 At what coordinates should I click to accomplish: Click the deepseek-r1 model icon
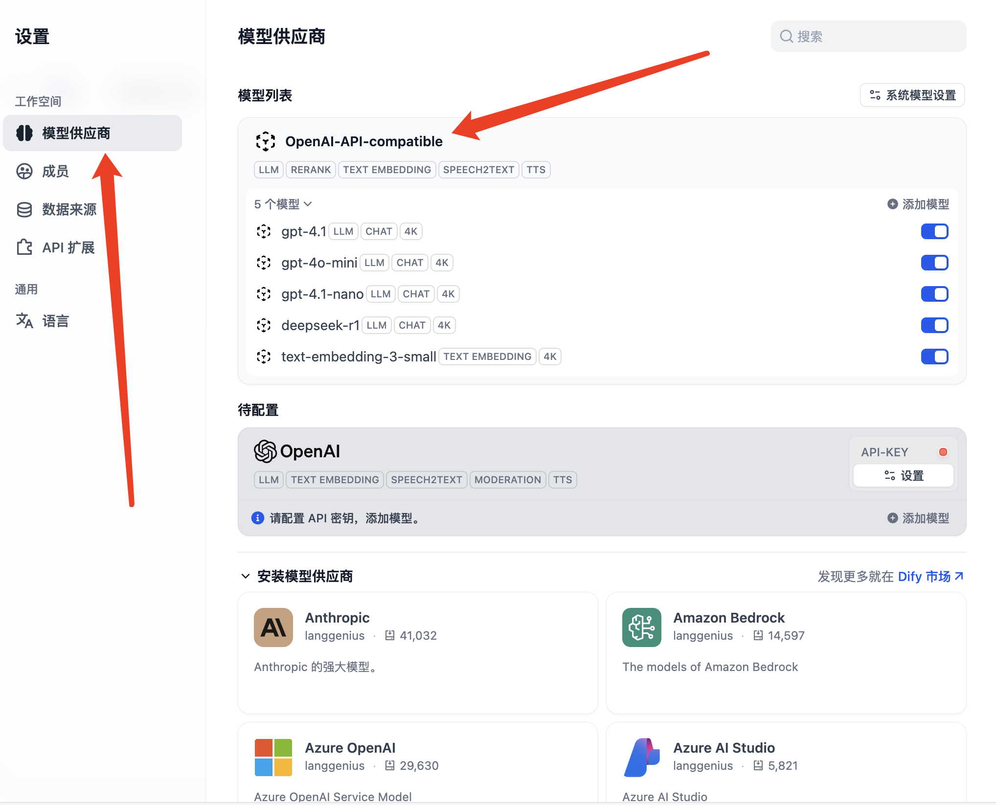coord(264,325)
